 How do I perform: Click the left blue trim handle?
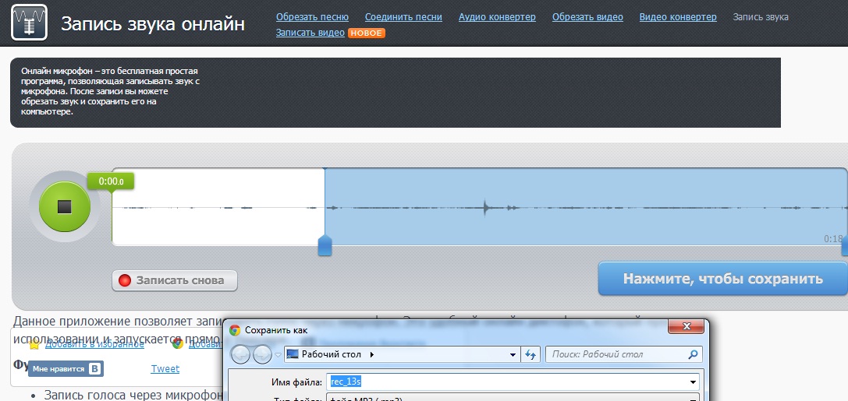point(325,247)
